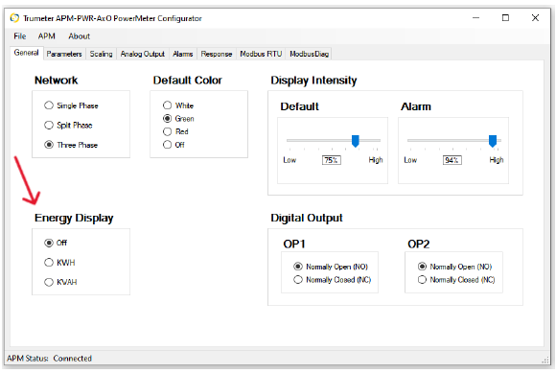Click the Trumeter app icon in title bar
Image resolution: width=556 pixels, height=373 pixels.
point(14,17)
